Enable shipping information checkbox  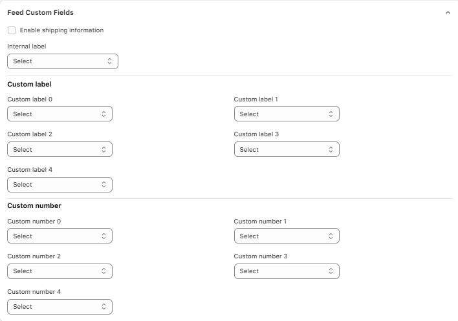[x=12, y=30]
